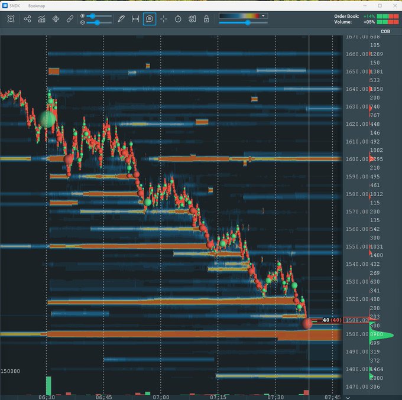Click the Bookmap title label
Viewport: 402px width, 400px height.
37,6
